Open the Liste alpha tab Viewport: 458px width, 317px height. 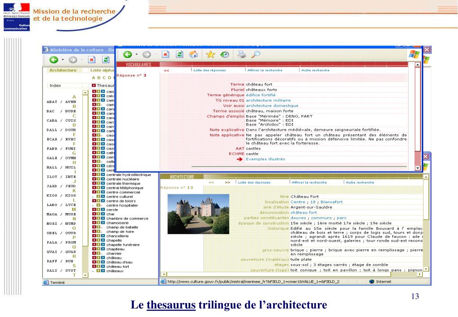102,70
